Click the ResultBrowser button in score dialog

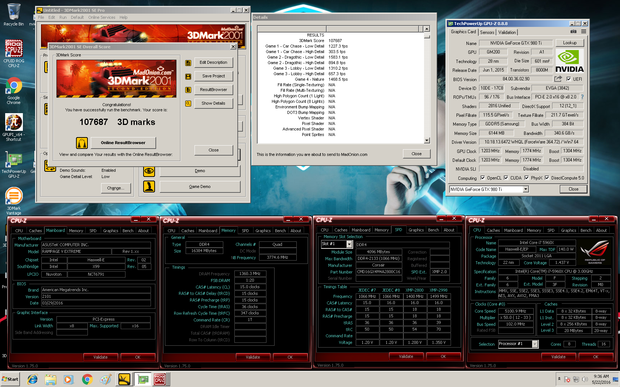(x=213, y=90)
